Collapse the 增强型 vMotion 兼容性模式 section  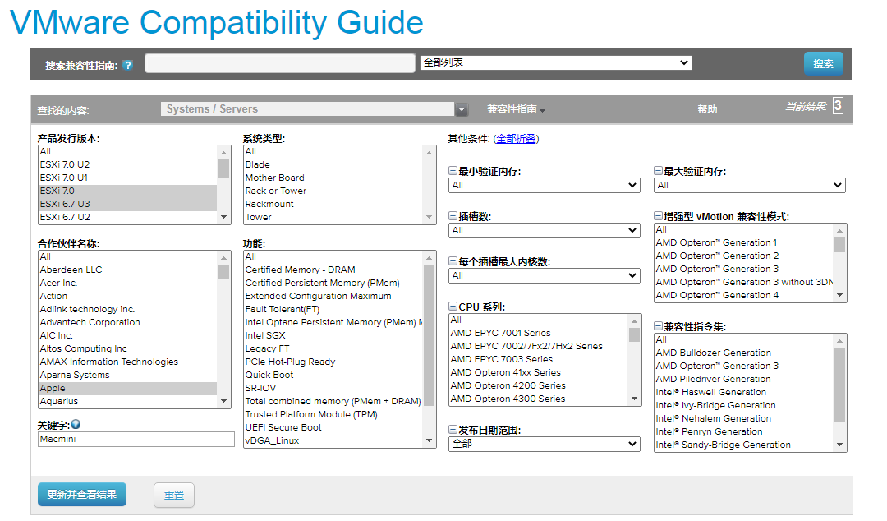coord(658,216)
